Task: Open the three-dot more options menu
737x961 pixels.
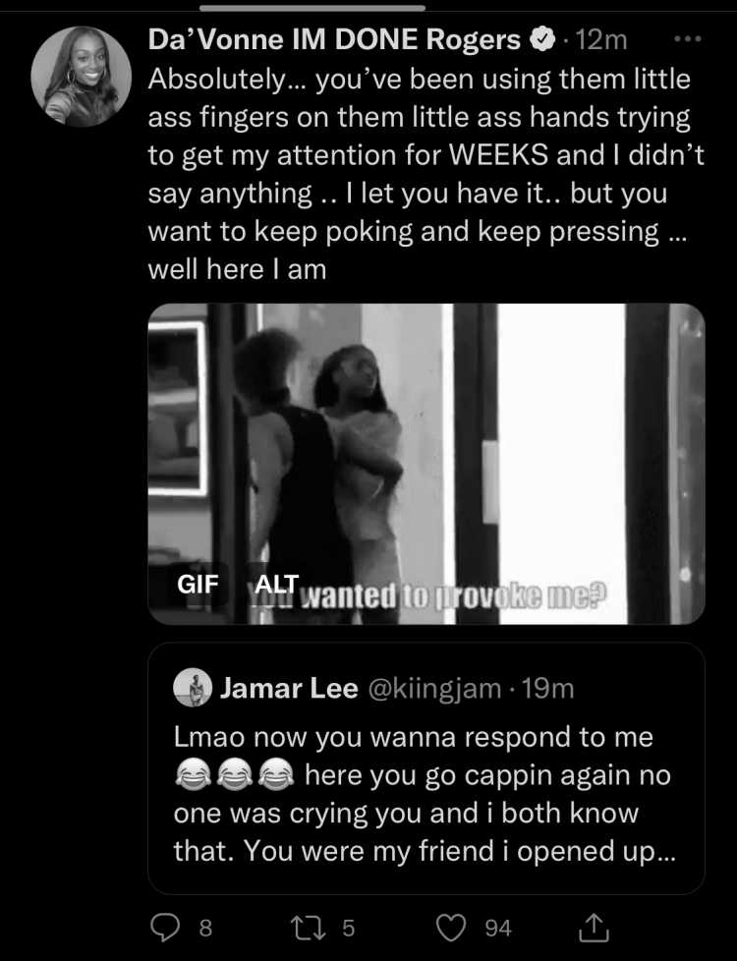Action: pyautogui.click(x=687, y=38)
